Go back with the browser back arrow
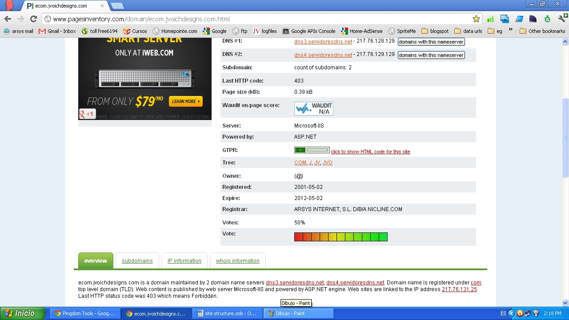Viewport: 569px width, 320px height. pyautogui.click(x=8, y=19)
